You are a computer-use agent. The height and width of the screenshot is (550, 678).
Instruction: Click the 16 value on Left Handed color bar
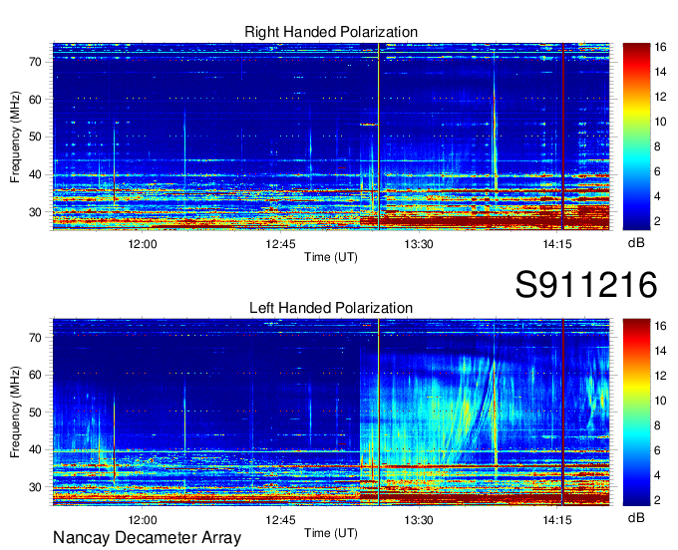(660, 326)
